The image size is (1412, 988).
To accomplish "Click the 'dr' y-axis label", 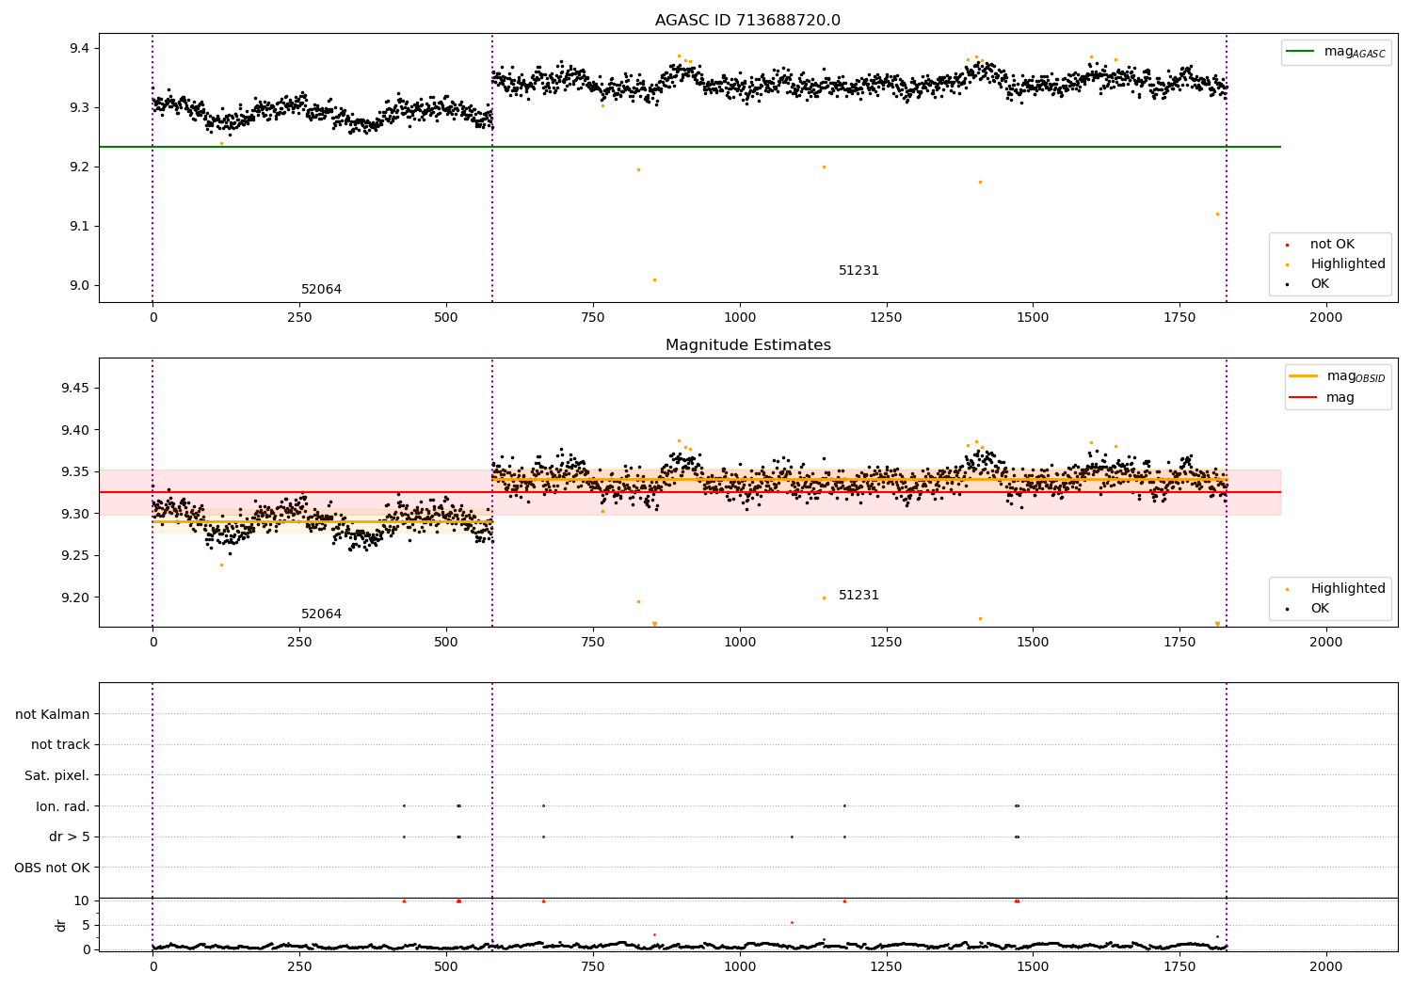I will point(61,925).
